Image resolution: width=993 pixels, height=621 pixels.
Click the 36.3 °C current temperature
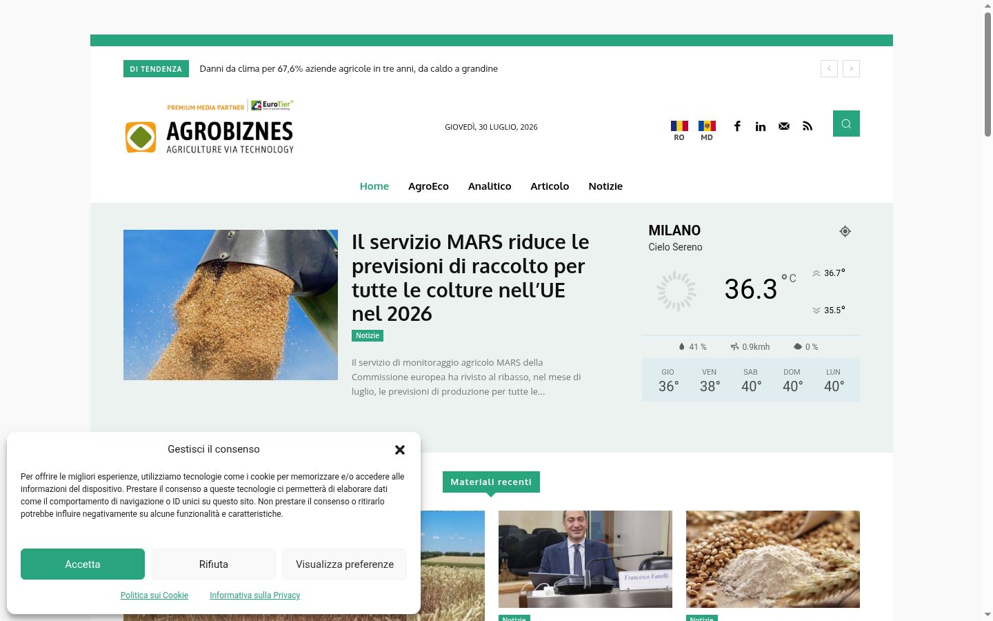click(760, 288)
